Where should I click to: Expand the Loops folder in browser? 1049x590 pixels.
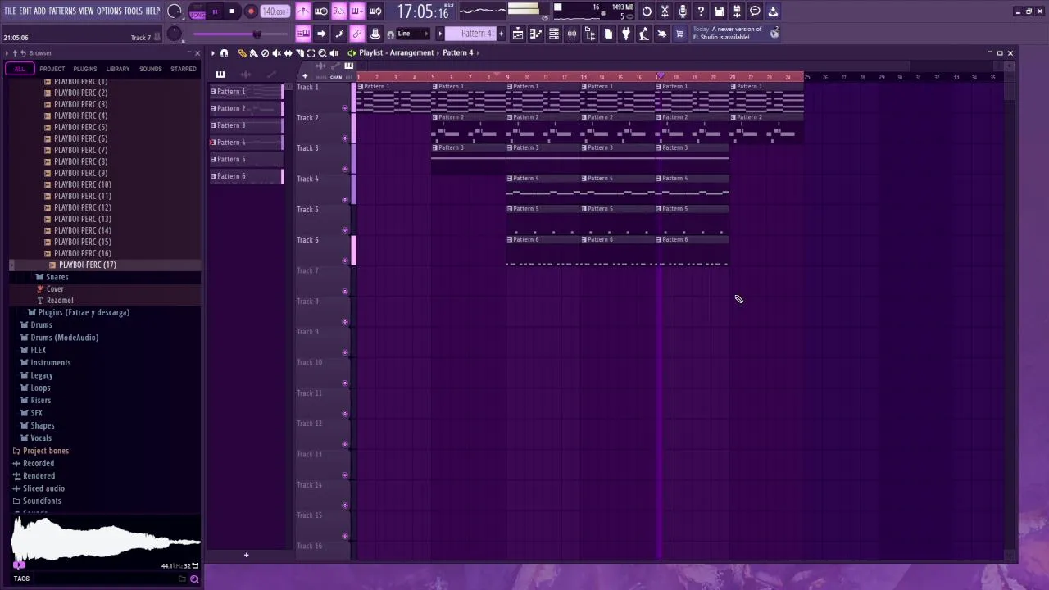[x=40, y=388]
